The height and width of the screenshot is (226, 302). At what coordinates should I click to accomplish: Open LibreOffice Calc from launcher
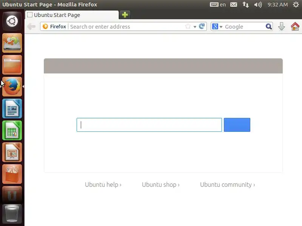tap(12, 130)
